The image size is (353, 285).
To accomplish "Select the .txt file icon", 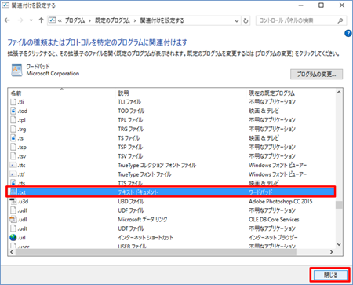I will pyautogui.click(x=13, y=192).
